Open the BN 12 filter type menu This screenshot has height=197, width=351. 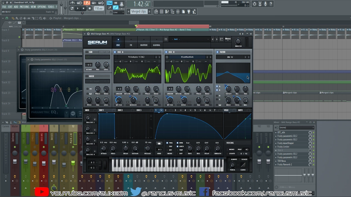point(230,57)
